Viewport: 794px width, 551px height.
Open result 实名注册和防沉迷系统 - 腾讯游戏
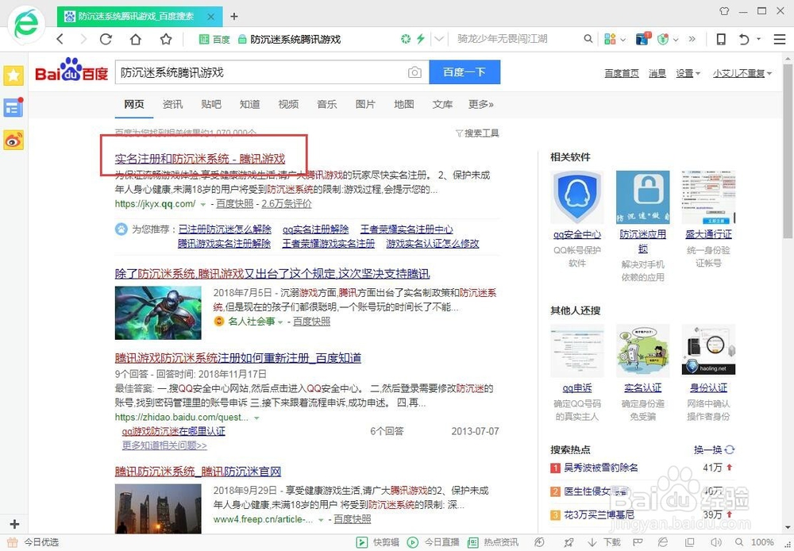click(x=199, y=159)
